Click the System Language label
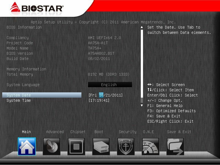This screenshot has height=165, width=220. (x=23, y=85)
